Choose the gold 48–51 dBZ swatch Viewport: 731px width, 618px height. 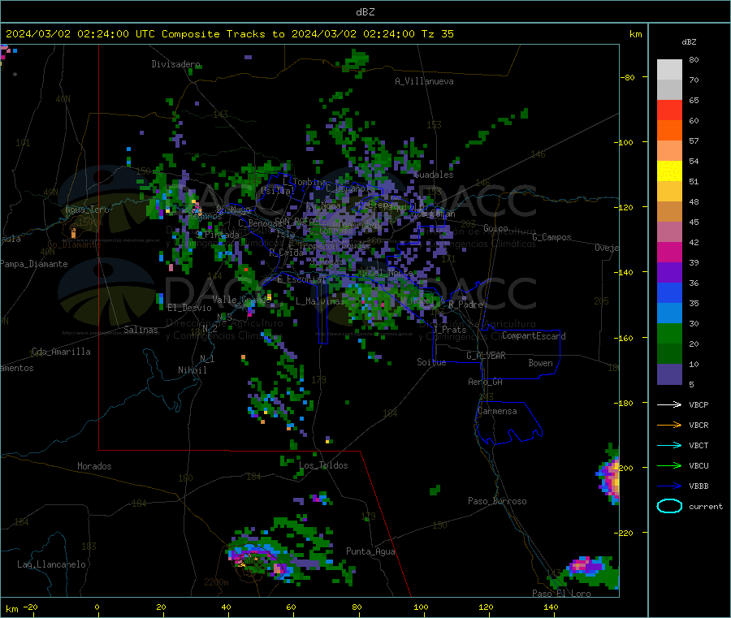point(669,192)
